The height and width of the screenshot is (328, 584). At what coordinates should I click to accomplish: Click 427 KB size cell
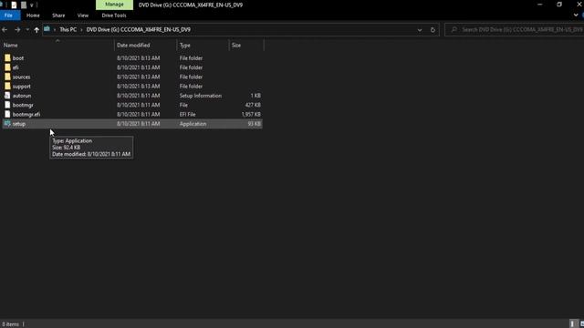pos(253,105)
